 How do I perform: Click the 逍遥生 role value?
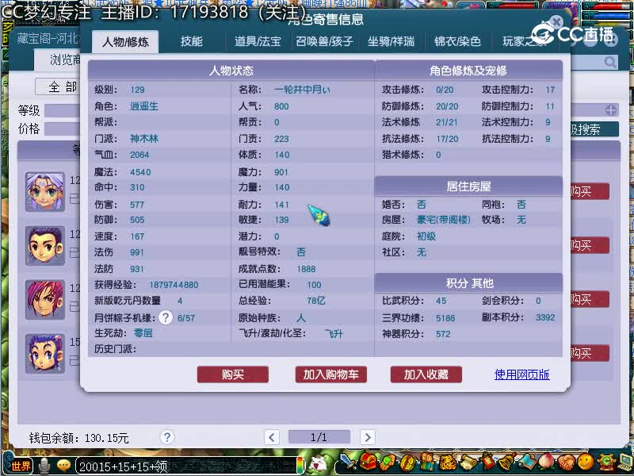pyautogui.click(x=144, y=106)
